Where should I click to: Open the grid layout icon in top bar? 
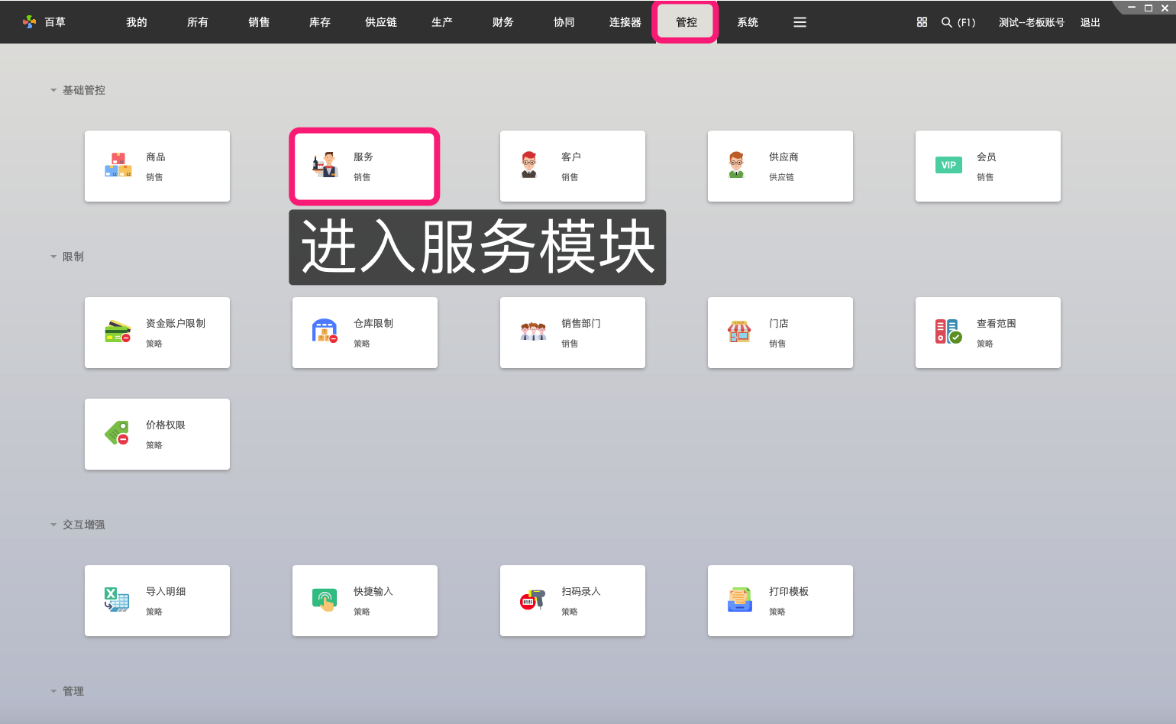point(922,22)
